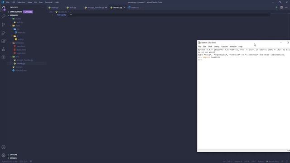Open the Explorer view in activity bar
Viewport: 290px width, 163px height.
3,8
